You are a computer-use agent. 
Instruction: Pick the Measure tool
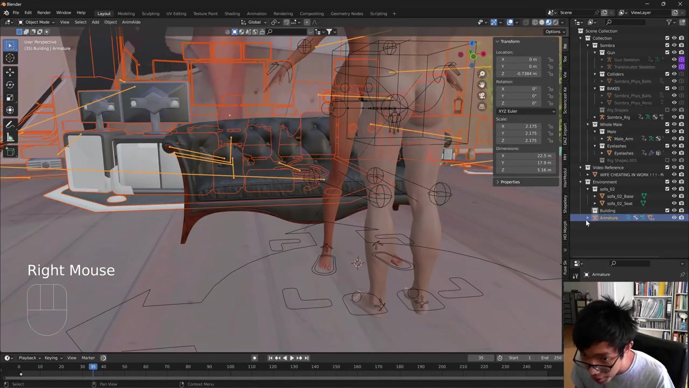pyautogui.click(x=10, y=138)
